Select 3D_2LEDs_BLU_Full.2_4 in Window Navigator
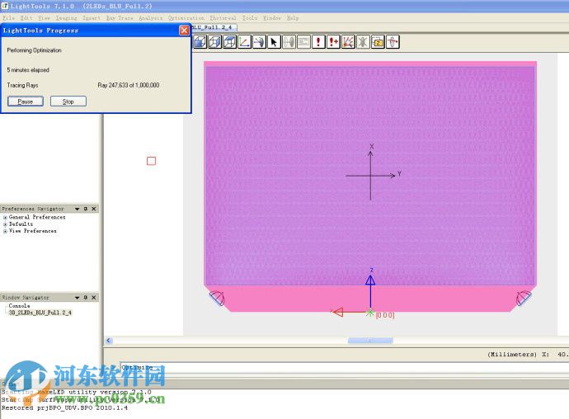Viewport: 569px width, 419px height. click(40, 313)
